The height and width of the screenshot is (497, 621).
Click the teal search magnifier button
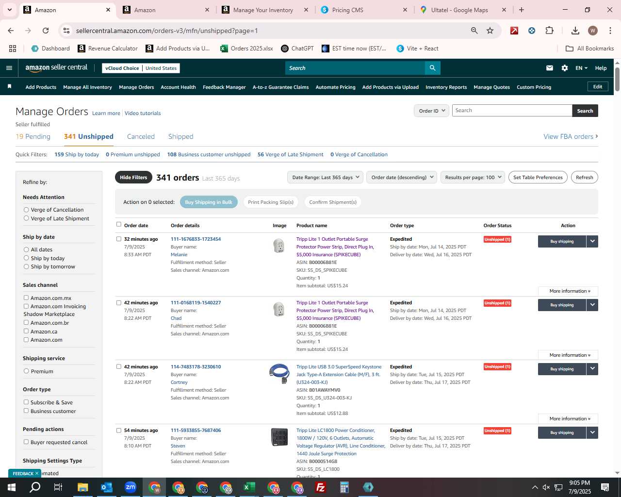(432, 68)
